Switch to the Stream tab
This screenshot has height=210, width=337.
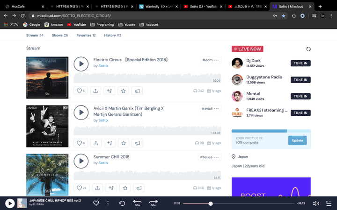[x=35, y=35]
